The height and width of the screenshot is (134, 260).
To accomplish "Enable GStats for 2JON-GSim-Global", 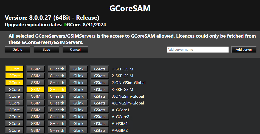I will click(x=100, y=83).
